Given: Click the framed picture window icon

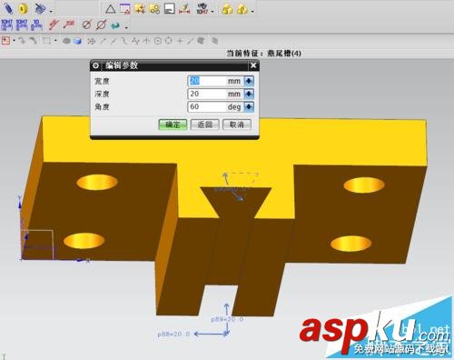Looking at the screenshot, I should (x=170, y=8).
